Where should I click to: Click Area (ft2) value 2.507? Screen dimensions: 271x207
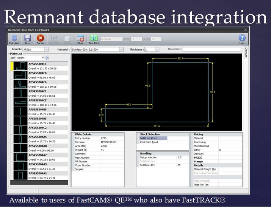pos(104,146)
